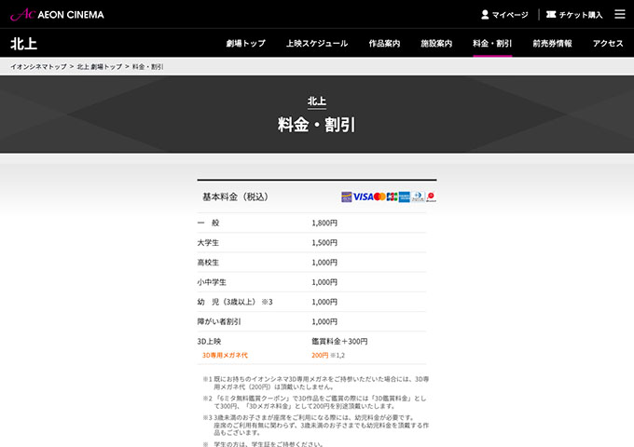Open マイページ user page
The image size is (634, 447).
tap(504, 15)
